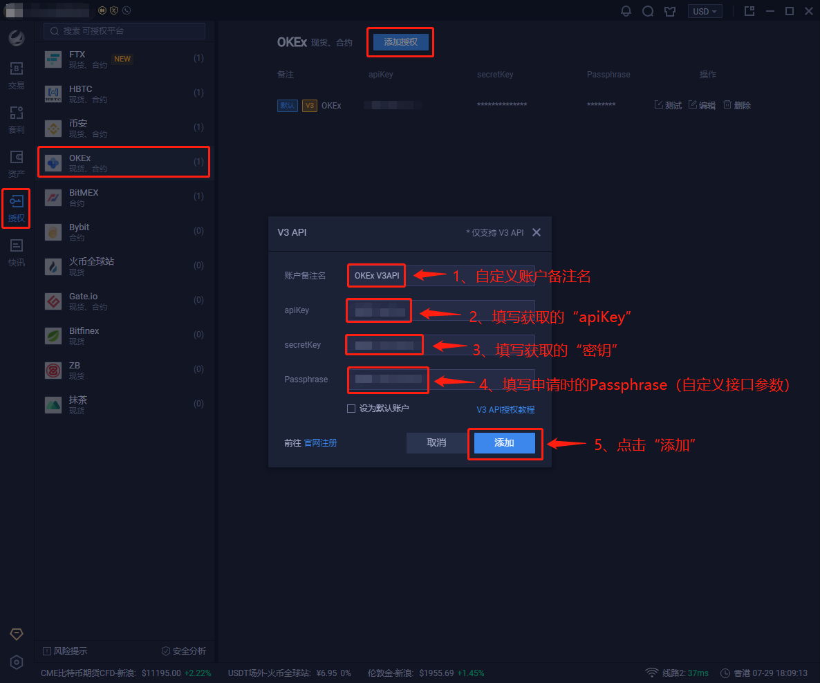The height and width of the screenshot is (683, 820).
Task: Select Bitfinex platform in the list
Action: pos(124,335)
